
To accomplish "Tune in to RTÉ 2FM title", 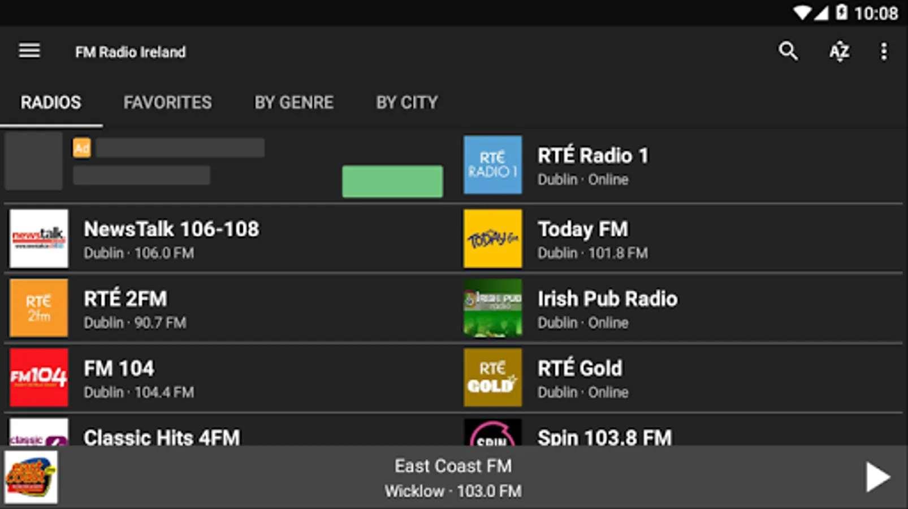I will click(x=126, y=298).
